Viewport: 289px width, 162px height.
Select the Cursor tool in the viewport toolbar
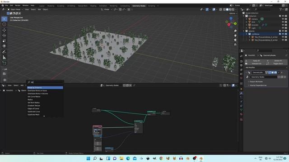pyautogui.click(x=4, y=24)
